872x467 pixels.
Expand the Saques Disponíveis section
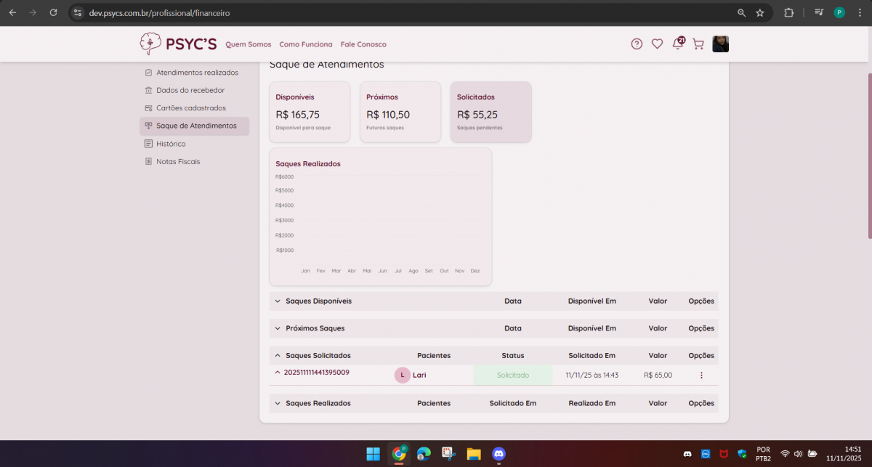point(278,301)
